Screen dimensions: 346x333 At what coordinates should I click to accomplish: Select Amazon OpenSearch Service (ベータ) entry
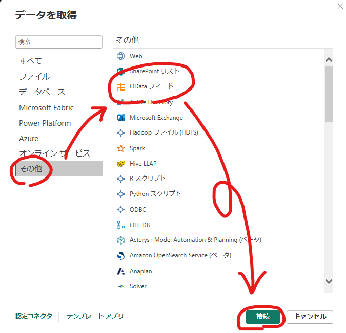180,255
